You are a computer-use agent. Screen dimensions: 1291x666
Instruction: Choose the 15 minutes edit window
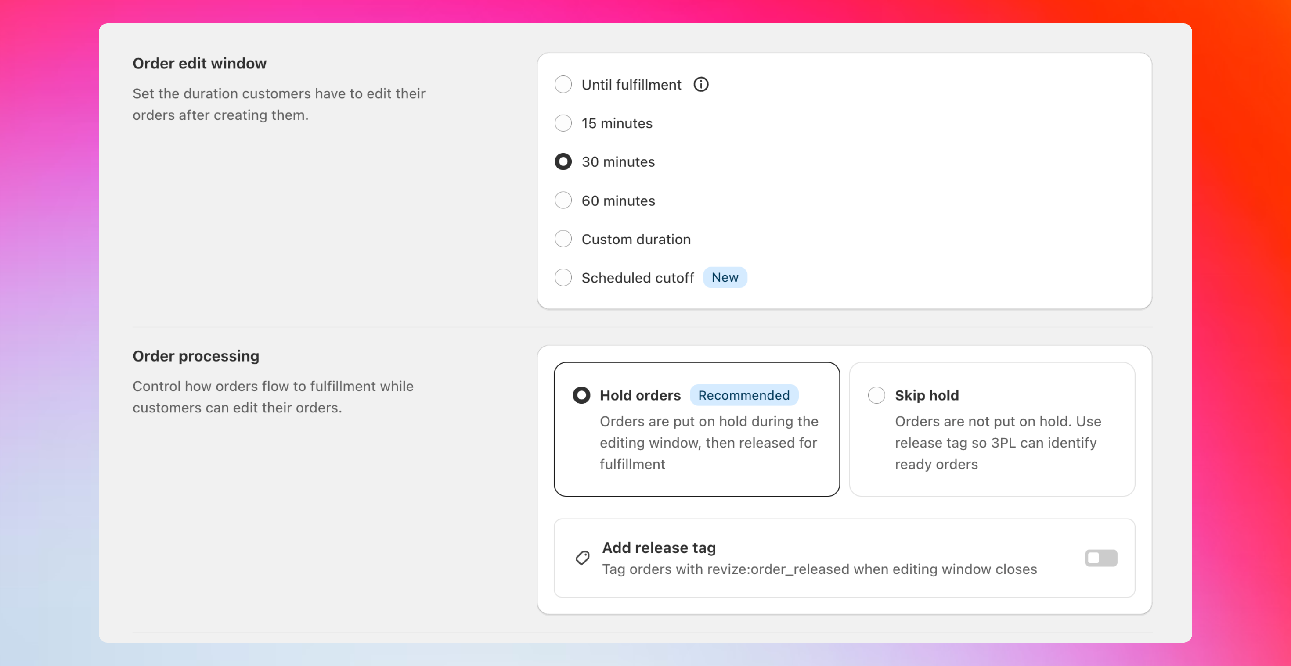pos(563,123)
